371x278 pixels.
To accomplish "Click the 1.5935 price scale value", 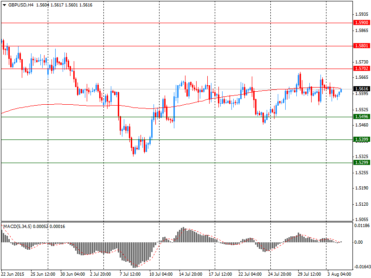I will click(362, 14).
